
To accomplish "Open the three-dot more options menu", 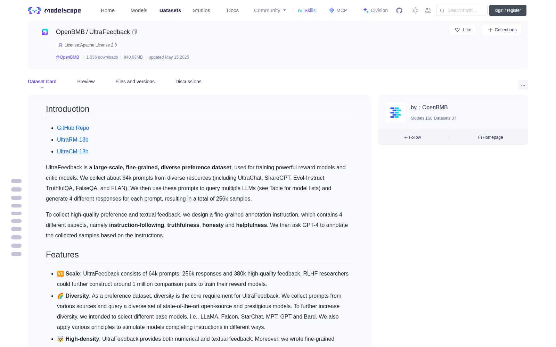I will [x=523, y=85].
